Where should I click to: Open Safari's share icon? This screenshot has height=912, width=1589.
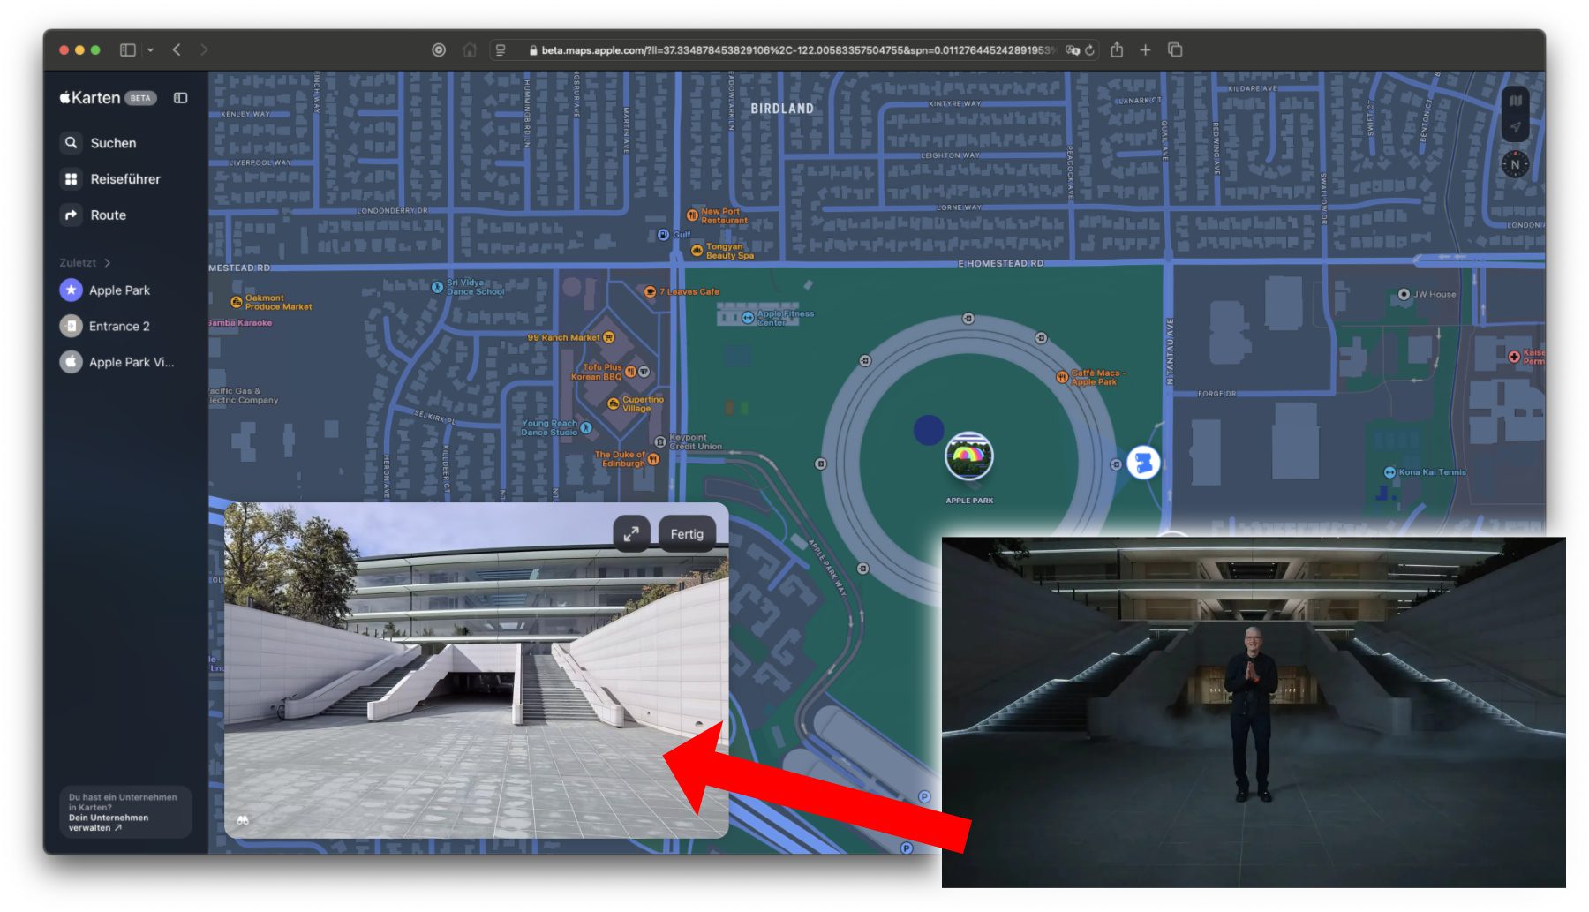click(1117, 50)
